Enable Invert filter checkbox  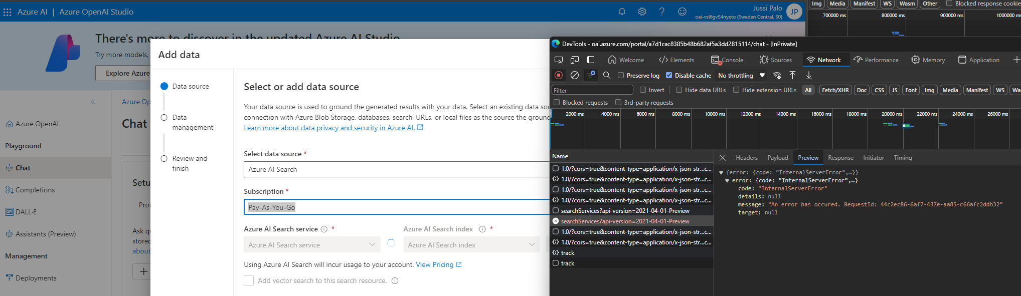tap(643, 90)
